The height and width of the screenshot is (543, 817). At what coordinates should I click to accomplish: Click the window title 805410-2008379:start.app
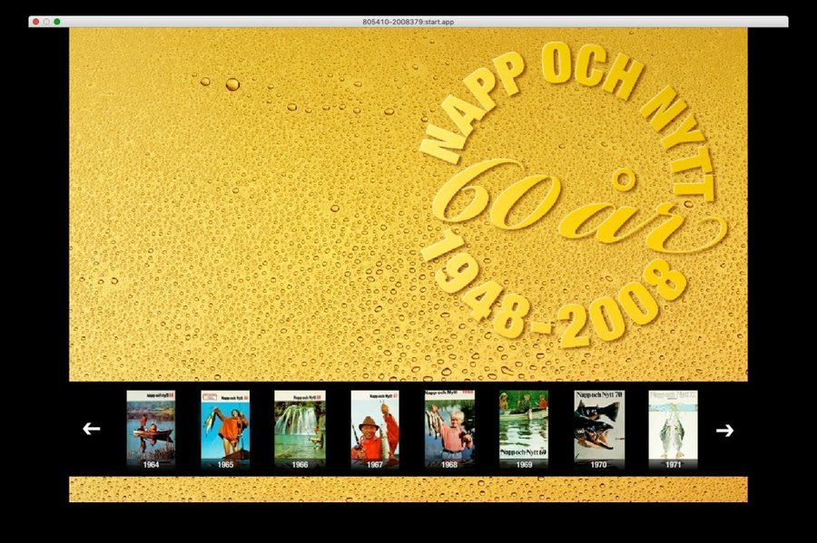408,22
